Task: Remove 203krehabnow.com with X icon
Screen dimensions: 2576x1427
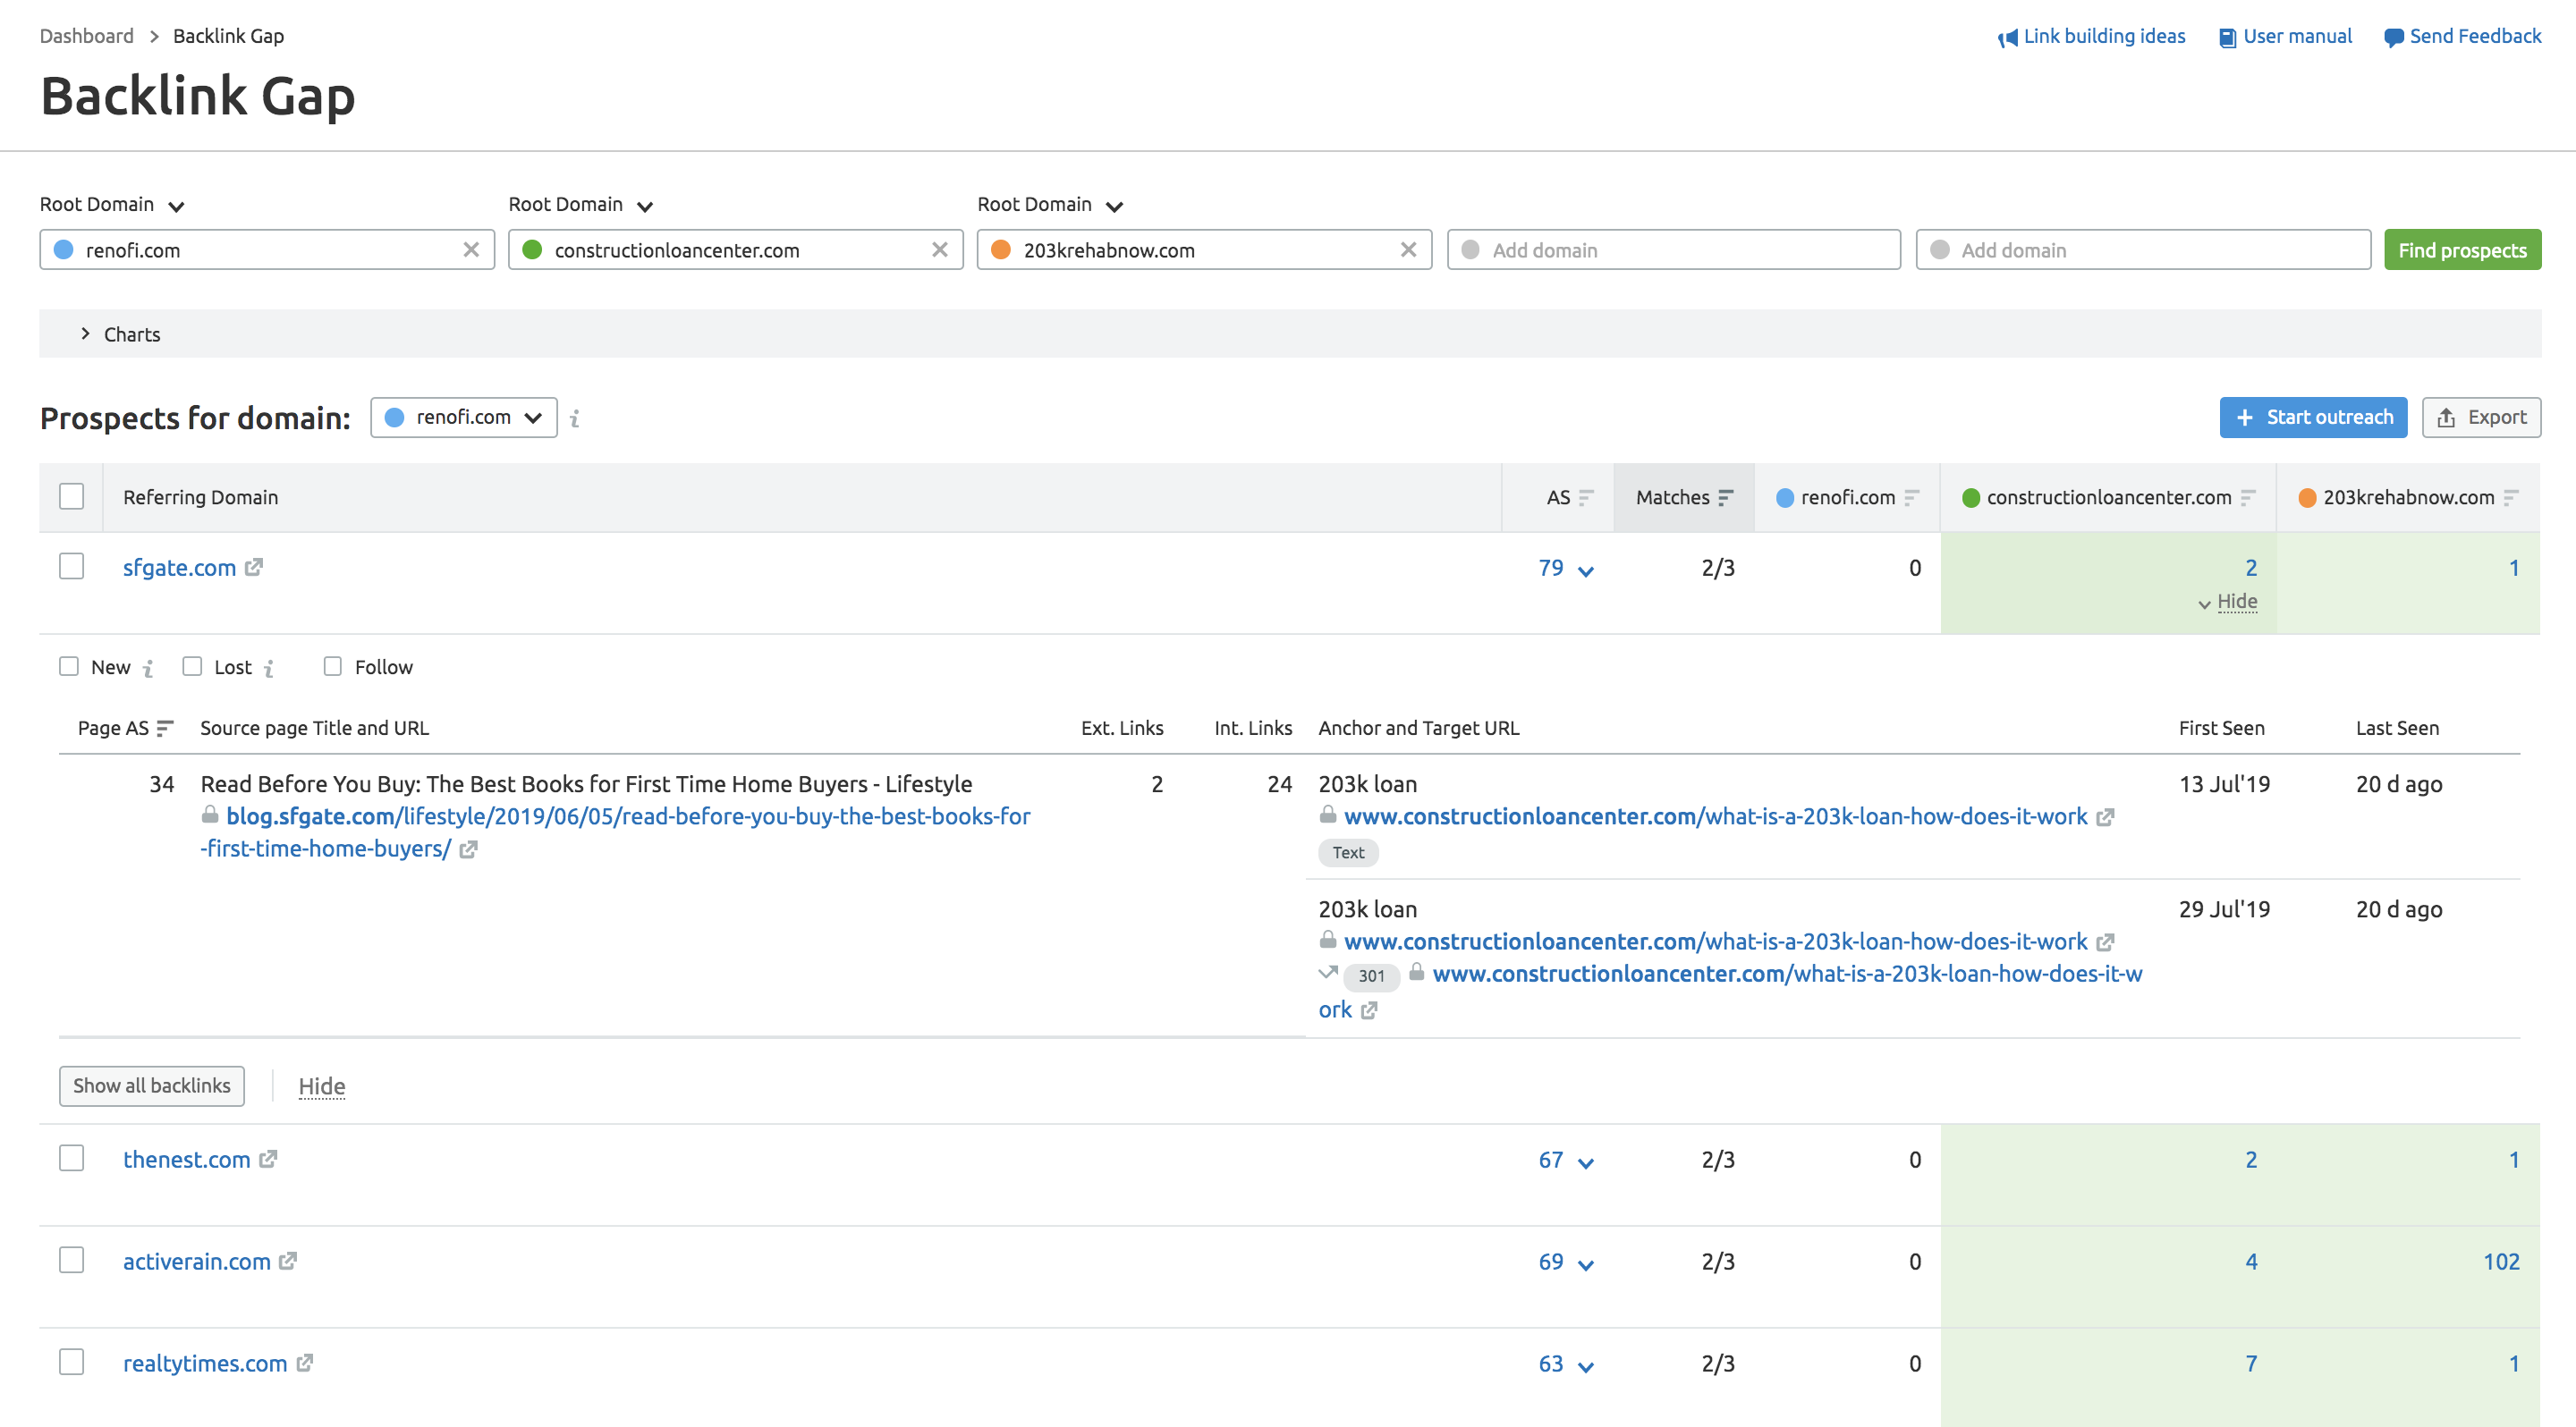Action: click(x=1408, y=249)
